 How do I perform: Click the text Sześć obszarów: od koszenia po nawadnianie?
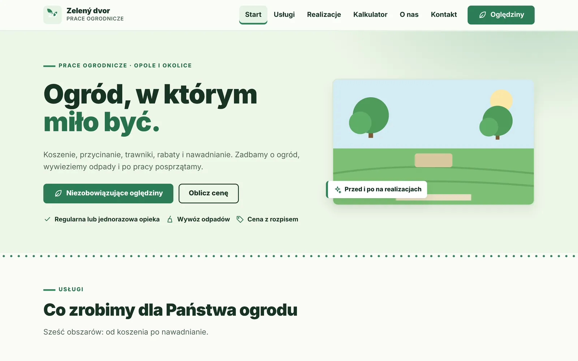click(126, 332)
